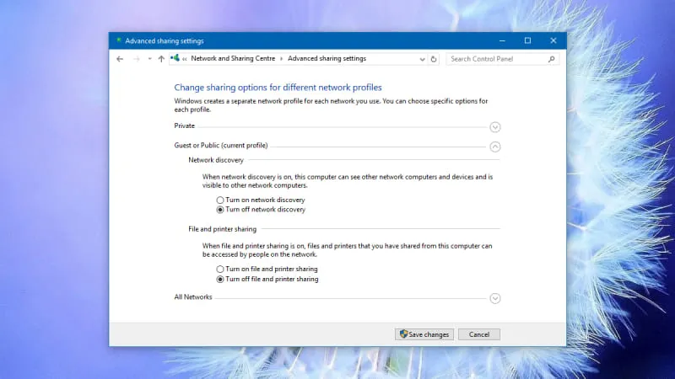Click the File and printer sharing heading

click(222, 229)
